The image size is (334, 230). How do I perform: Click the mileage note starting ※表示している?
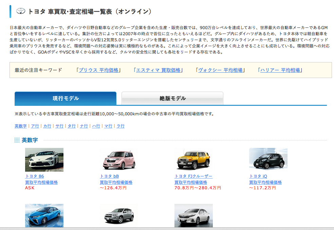pos(114,114)
